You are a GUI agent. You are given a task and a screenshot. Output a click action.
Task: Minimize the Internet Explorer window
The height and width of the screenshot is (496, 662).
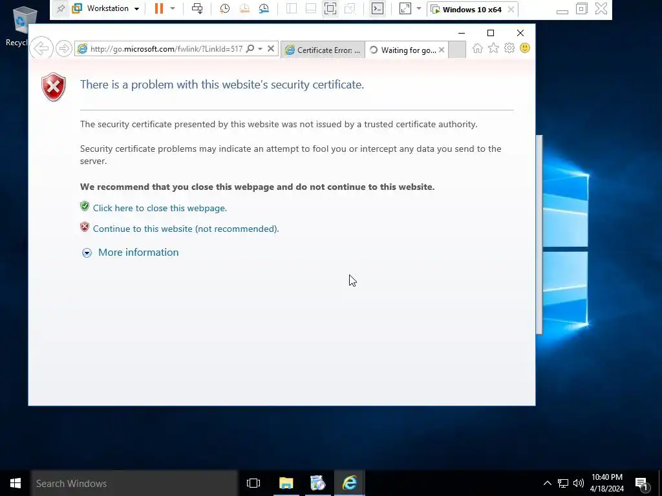(x=462, y=33)
